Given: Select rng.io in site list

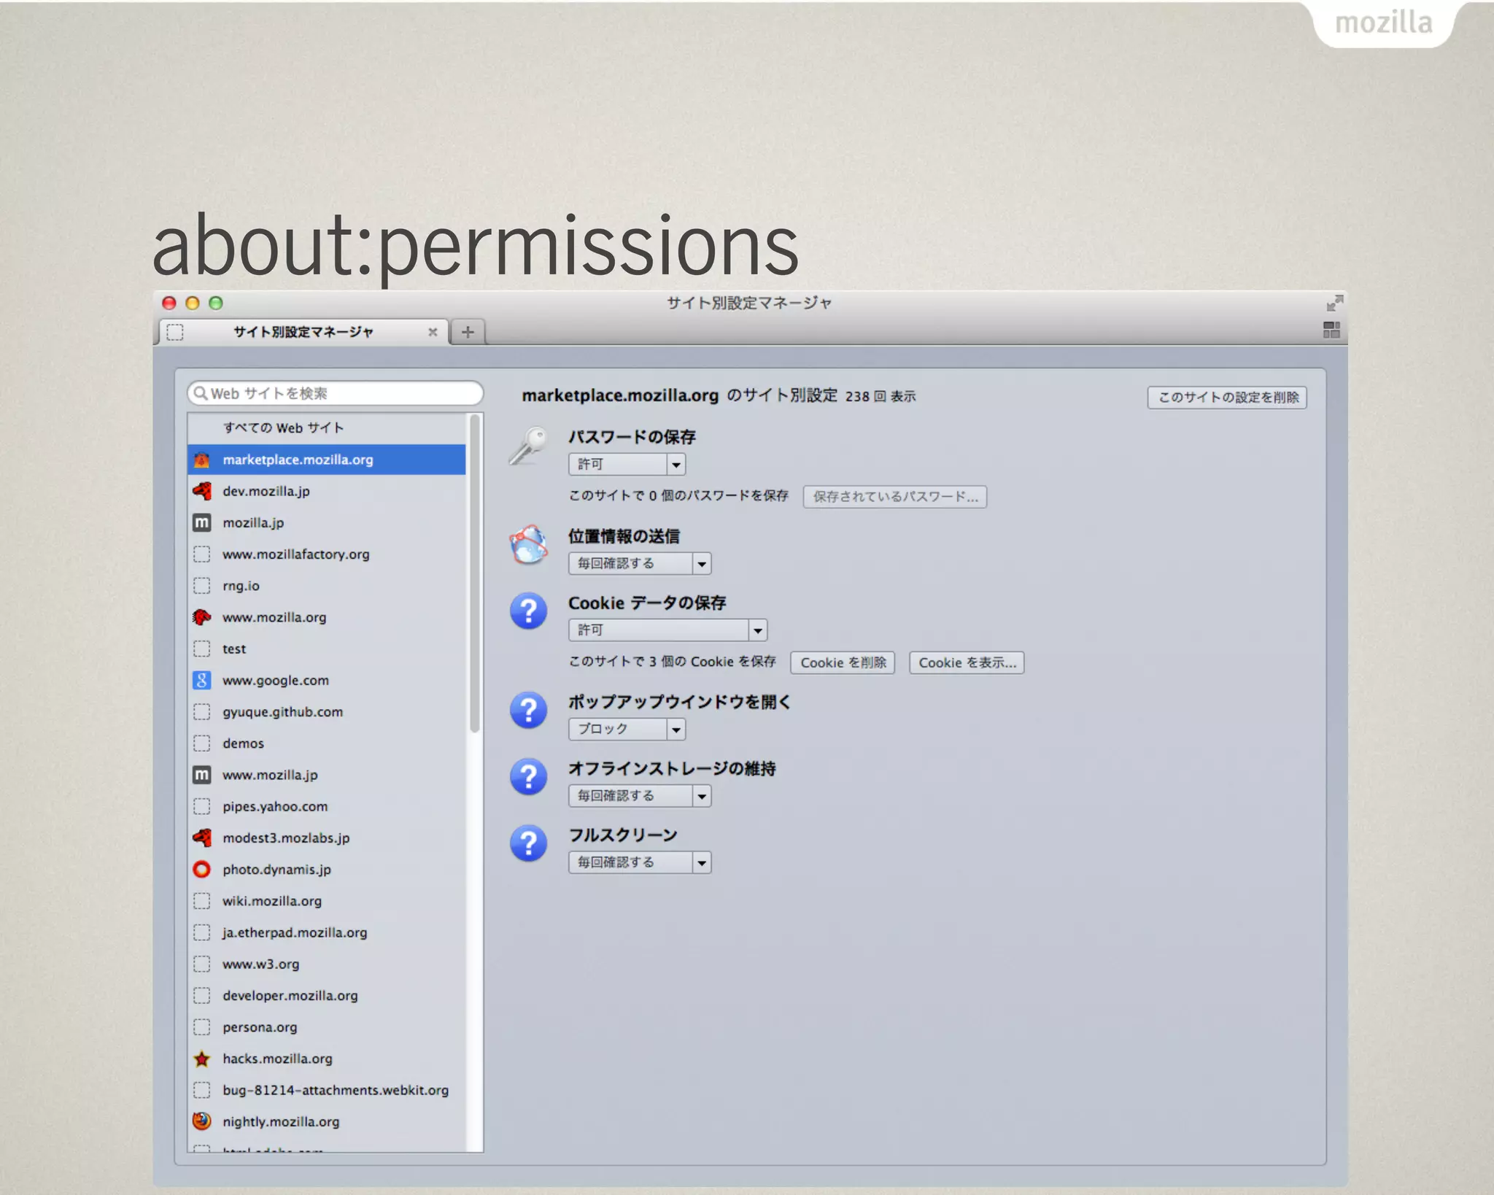Looking at the screenshot, I should point(327,586).
